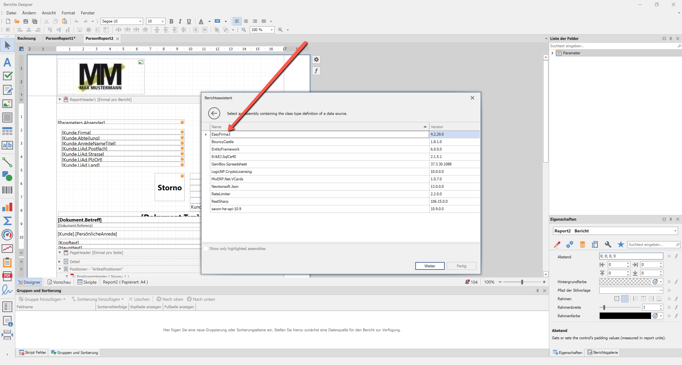Click the Fertig button
This screenshot has height=365, width=682.
[x=461, y=266]
